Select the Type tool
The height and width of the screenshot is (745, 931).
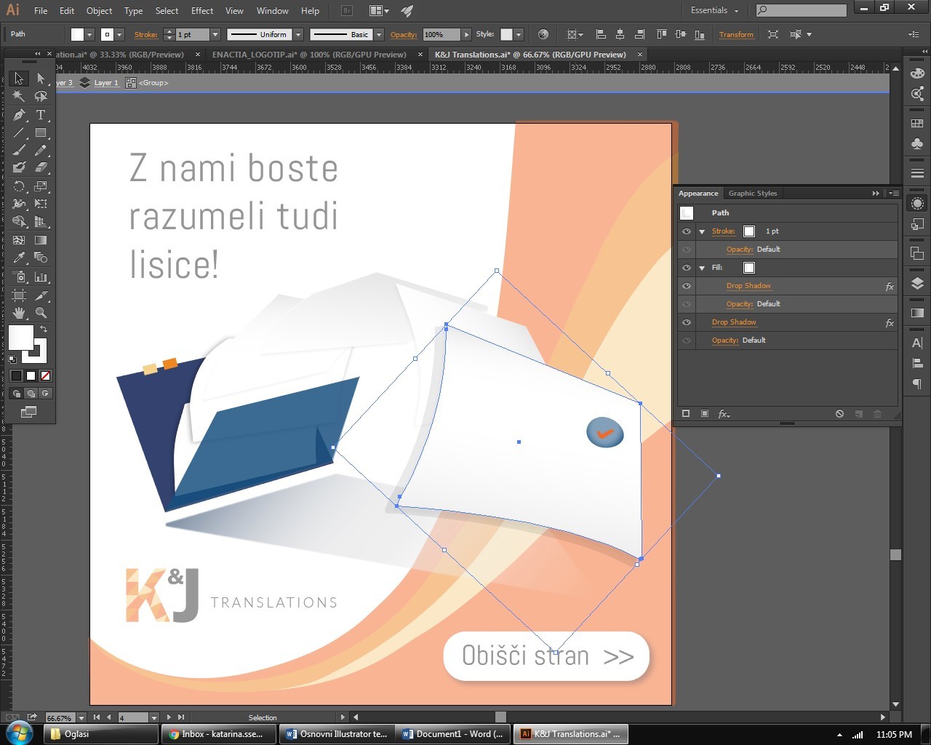coord(41,115)
